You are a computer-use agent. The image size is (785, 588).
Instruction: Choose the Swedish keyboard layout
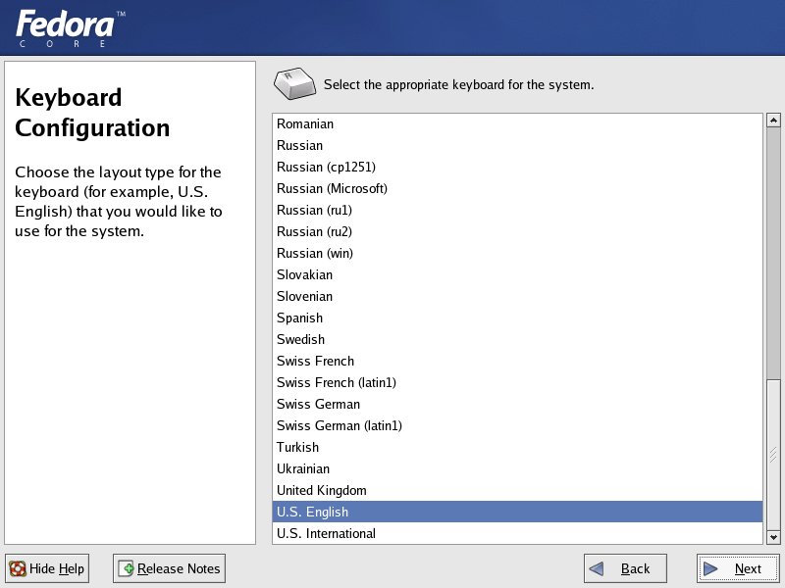pyautogui.click(x=300, y=339)
